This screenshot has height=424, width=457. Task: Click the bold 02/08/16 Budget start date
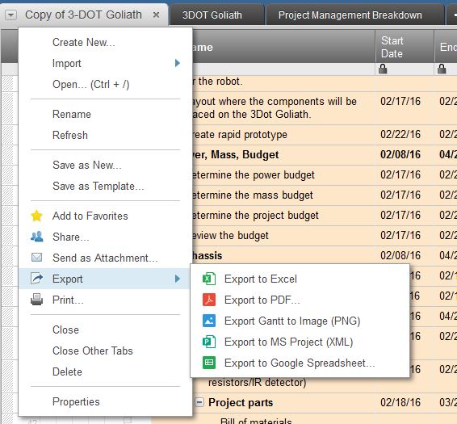pyautogui.click(x=400, y=154)
